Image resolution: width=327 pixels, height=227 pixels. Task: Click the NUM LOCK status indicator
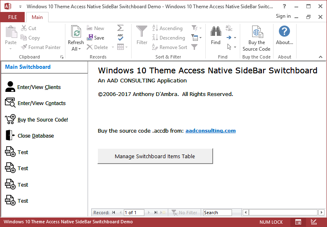click(x=271, y=222)
